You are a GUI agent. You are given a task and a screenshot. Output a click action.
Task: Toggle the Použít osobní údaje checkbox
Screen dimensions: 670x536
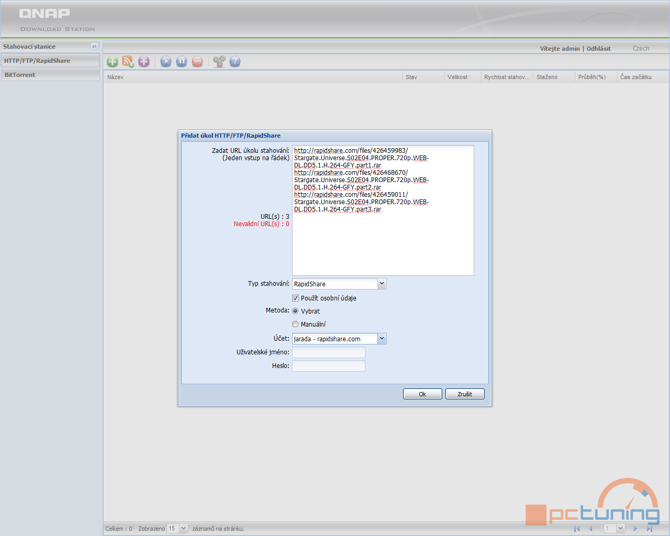(295, 298)
